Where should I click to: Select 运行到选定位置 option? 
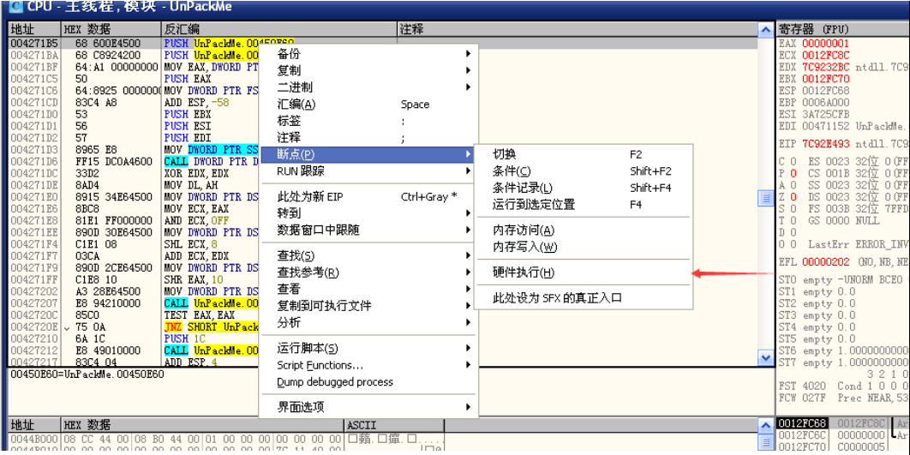(x=584, y=205)
